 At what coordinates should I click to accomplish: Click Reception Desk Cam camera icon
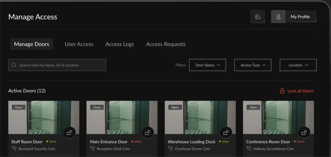pos(92,149)
